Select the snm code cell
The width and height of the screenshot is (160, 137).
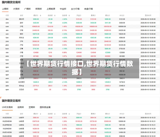pos(7,56)
